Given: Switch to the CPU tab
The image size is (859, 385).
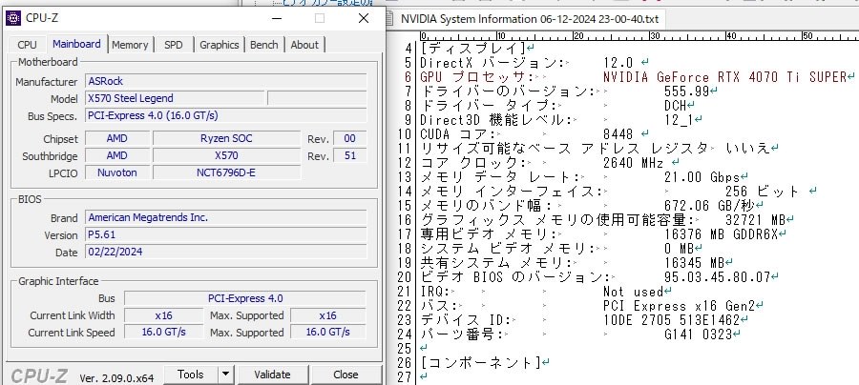Looking at the screenshot, I should click(x=27, y=45).
